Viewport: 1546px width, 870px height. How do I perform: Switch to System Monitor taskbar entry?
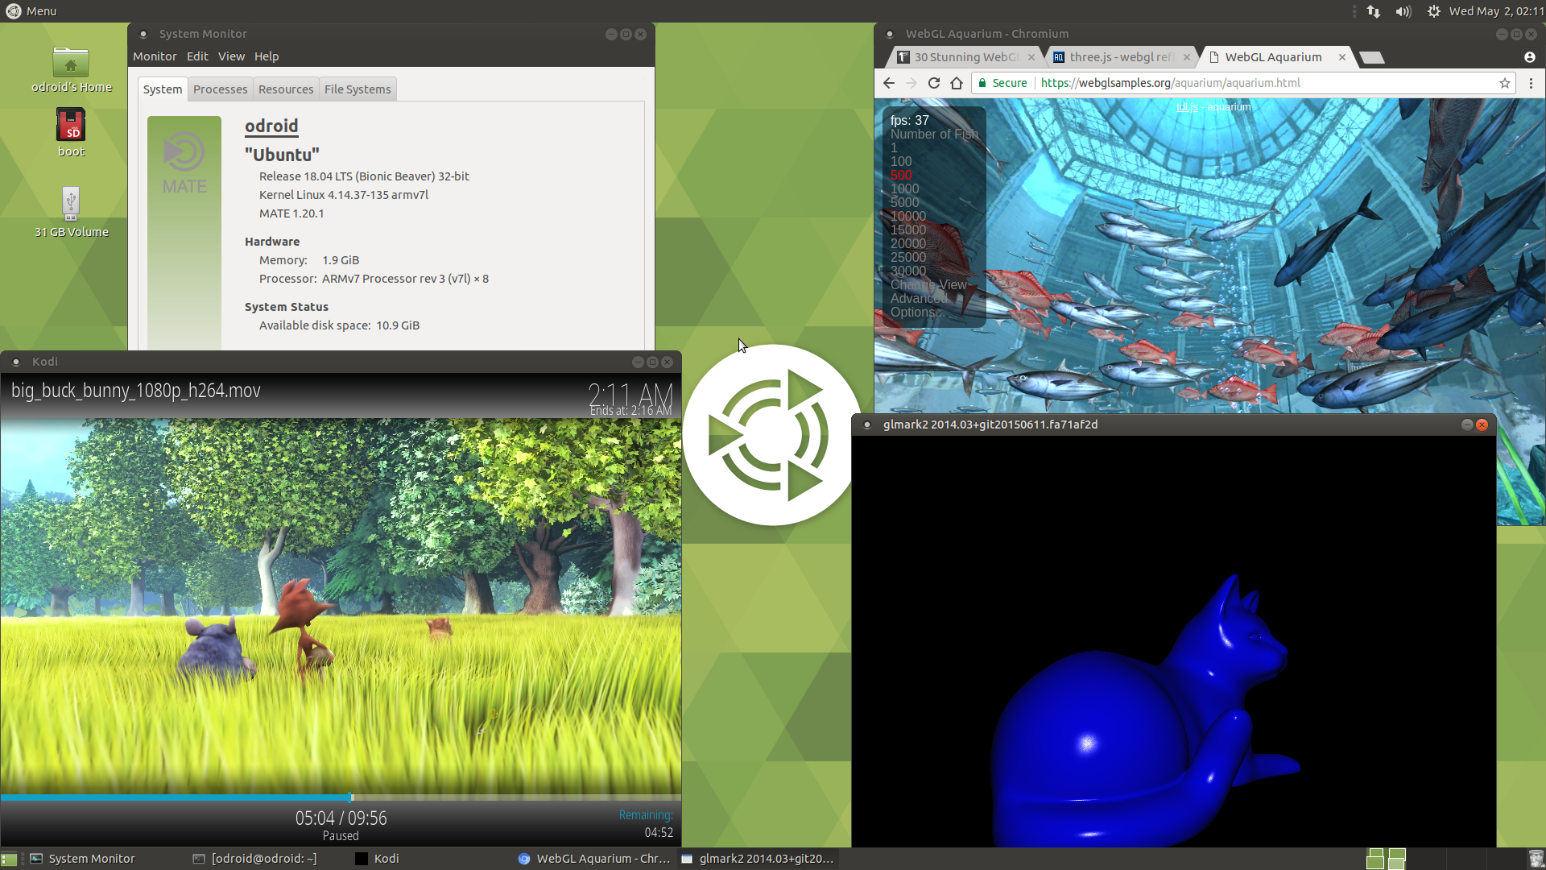click(x=83, y=859)
